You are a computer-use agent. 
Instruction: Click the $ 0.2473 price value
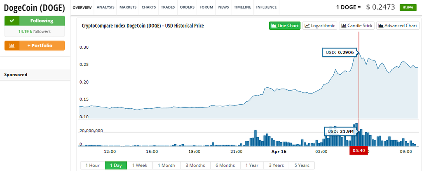380,7
